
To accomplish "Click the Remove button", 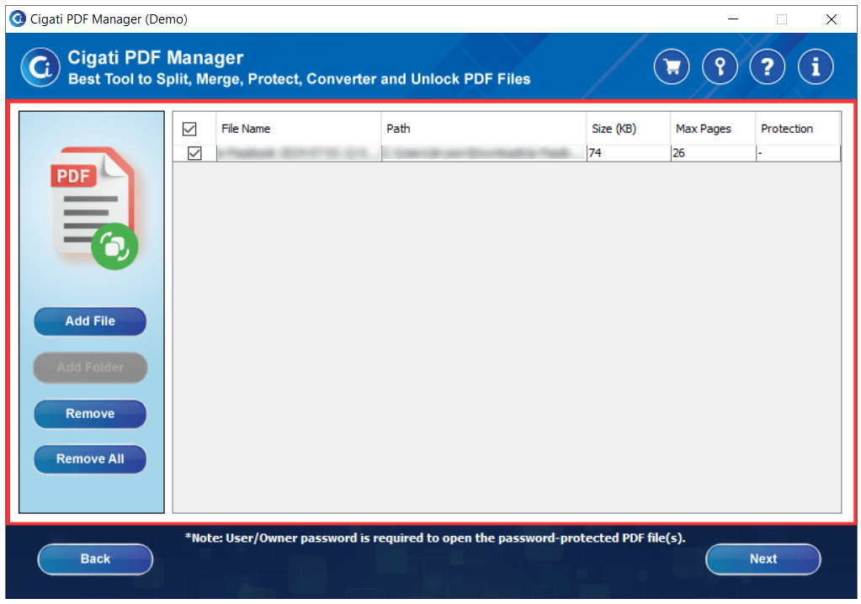I will point(90,414).
